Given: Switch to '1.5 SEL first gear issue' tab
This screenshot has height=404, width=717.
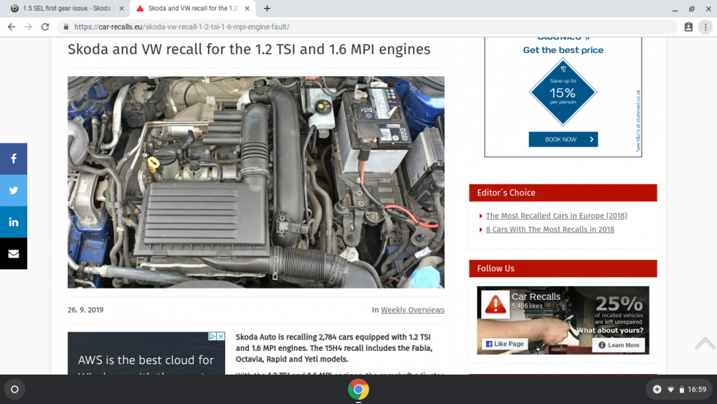Looking at the screenshot, I should (x=66, y=8).
